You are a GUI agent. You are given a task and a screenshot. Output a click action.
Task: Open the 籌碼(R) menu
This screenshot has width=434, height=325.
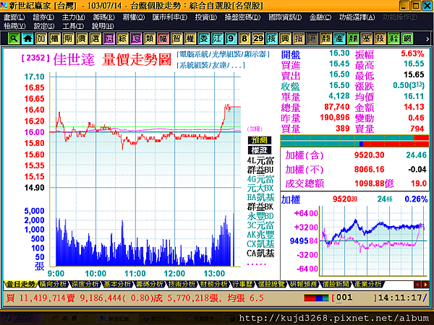pyautogui.click(x=103, y=17)
